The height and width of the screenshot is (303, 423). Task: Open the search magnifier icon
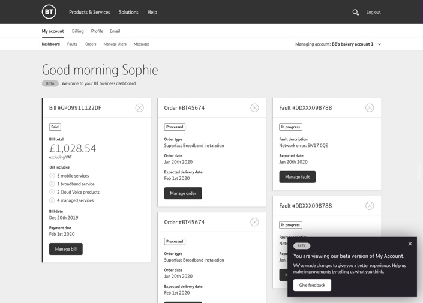(356, 12)
